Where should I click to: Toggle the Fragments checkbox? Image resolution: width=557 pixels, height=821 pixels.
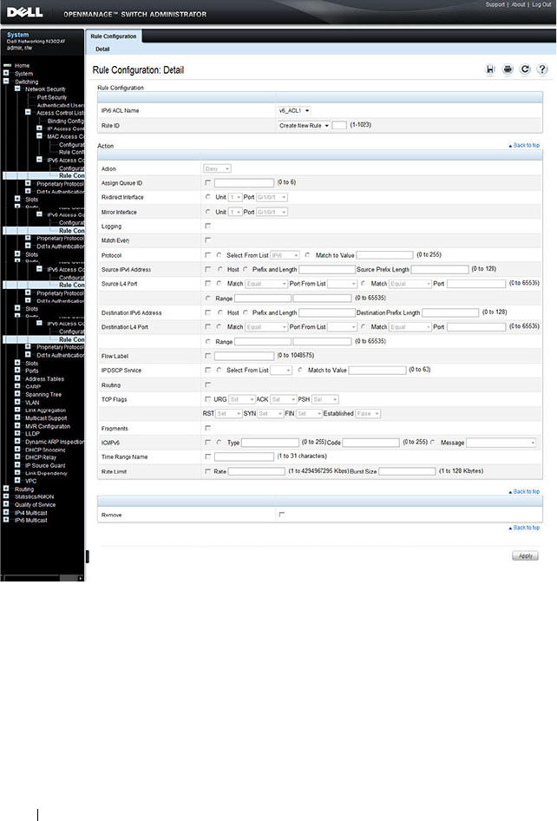pos(208,429)
